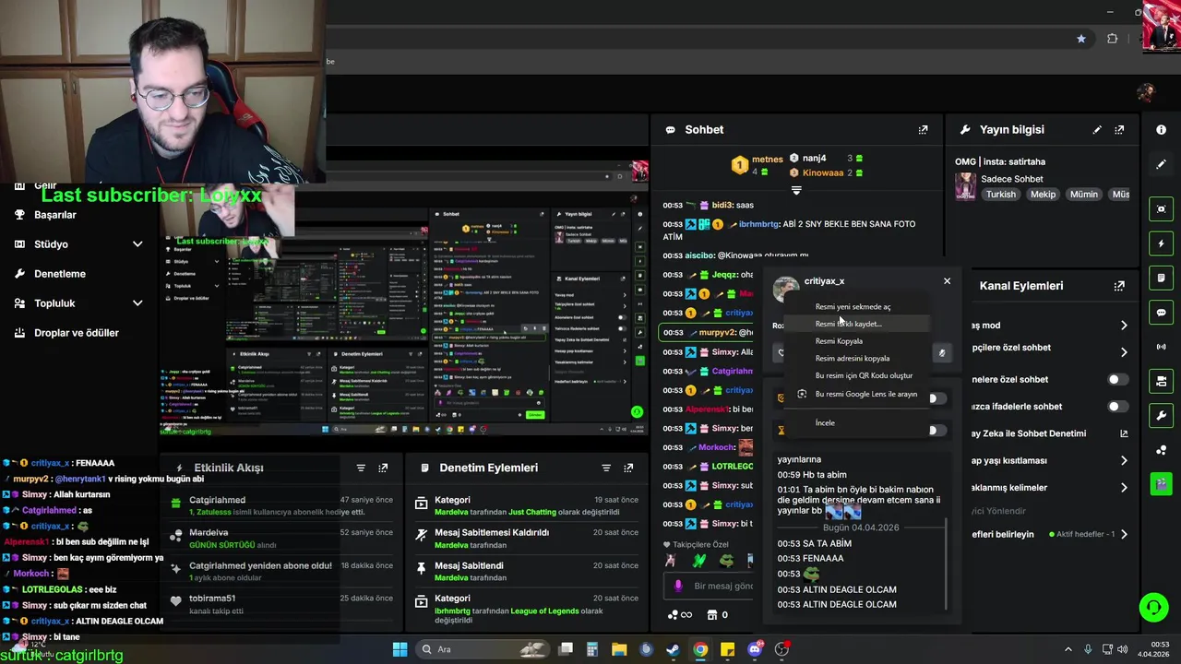Select 'Bu resmi Google Lens ile arayın'
This screenshot has height=664, width=1181.
click(x=857, y=394)
